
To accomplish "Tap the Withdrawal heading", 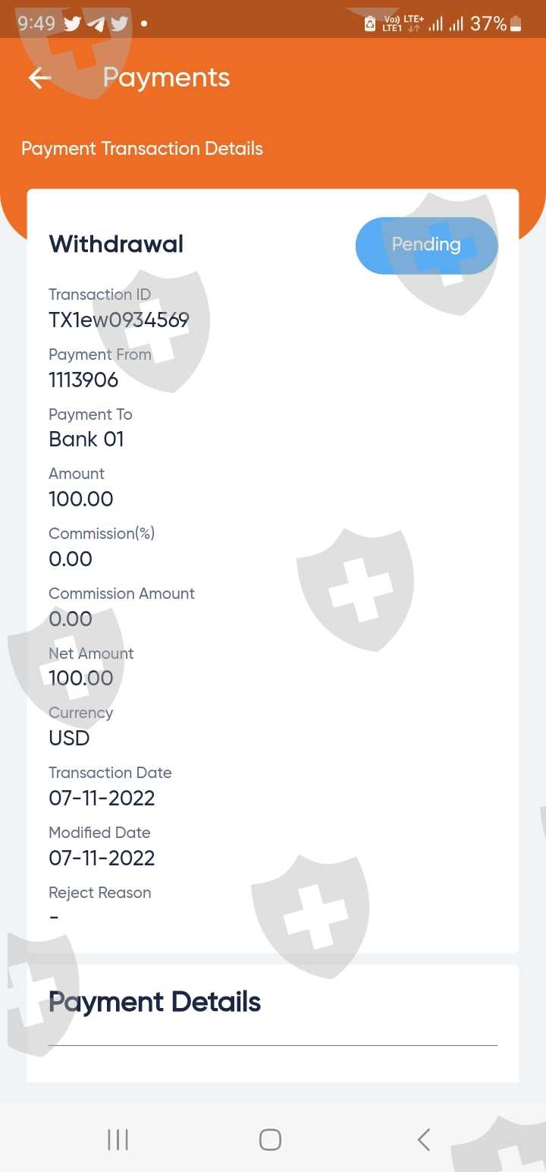I will pos(116,244).
